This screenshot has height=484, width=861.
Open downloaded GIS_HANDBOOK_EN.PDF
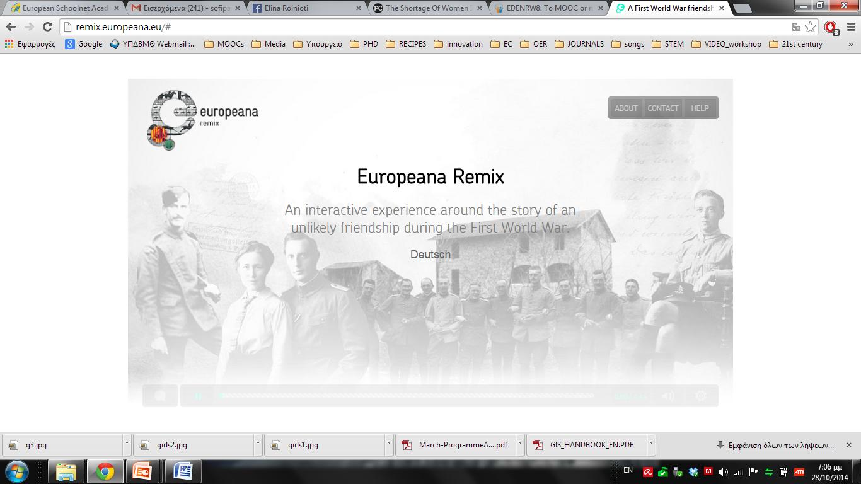point(586,445)
